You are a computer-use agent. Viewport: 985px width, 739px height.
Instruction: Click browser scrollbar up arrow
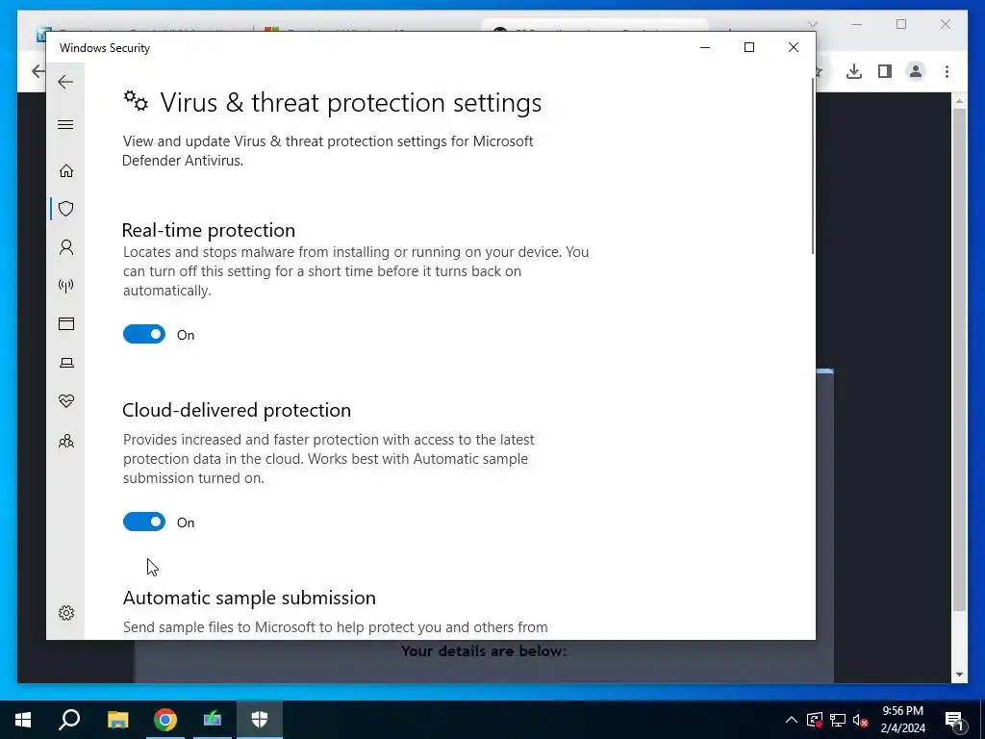click(x=959, y=100)
